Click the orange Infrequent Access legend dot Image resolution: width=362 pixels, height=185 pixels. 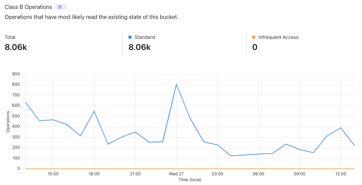coord(254,37)
